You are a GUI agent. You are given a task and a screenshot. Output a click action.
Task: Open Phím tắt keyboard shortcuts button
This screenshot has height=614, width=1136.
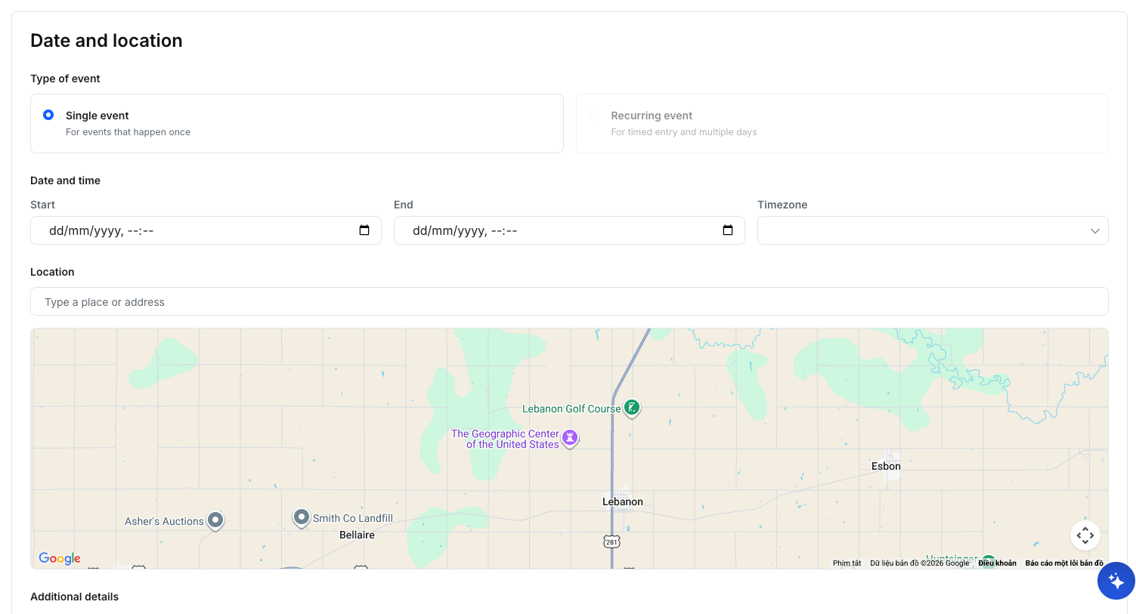coord(847,563)
